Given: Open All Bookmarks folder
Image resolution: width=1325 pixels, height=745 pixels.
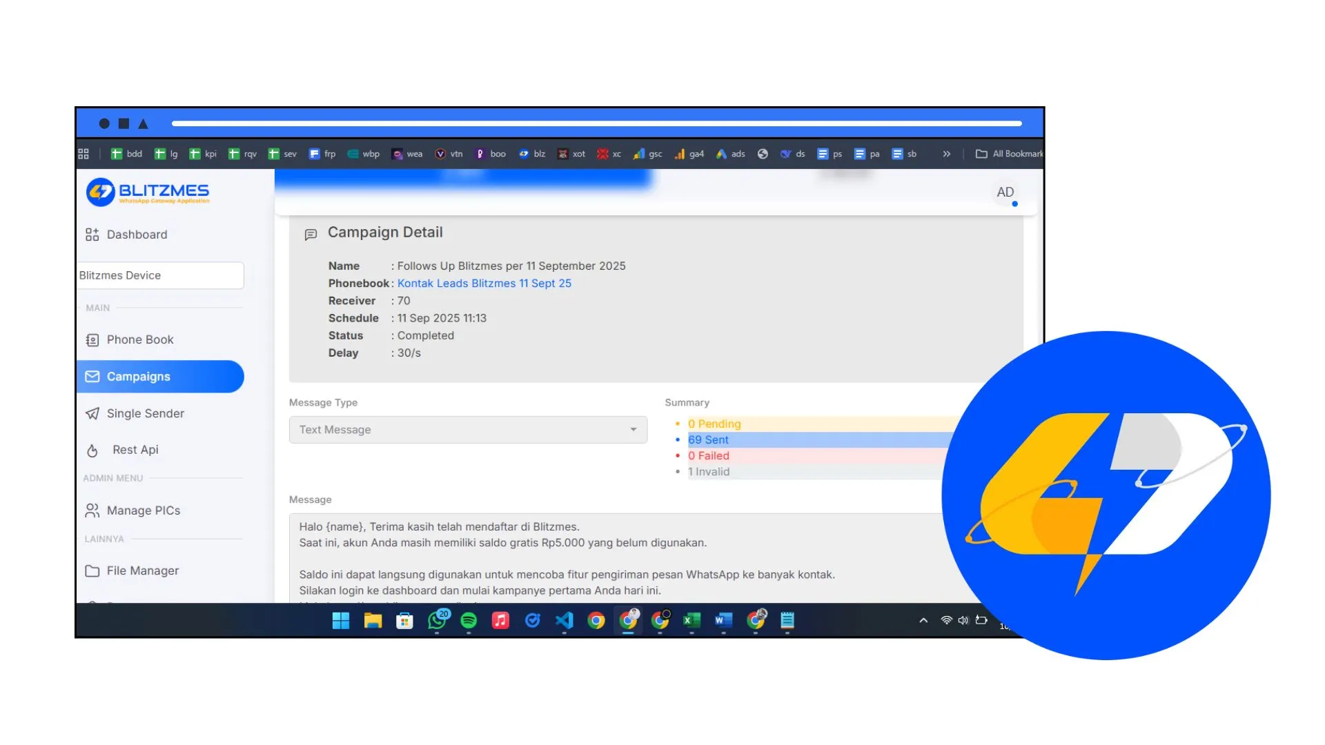Looking at the screenshot, I should coord(1009,154).
